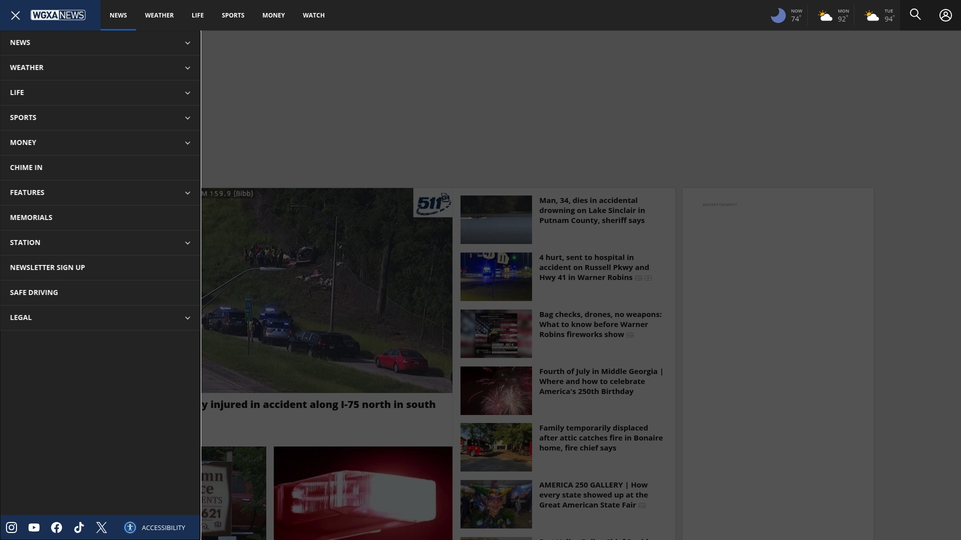Select Watch in top navigation bar
Screen dimensions: 961x540
314,15
